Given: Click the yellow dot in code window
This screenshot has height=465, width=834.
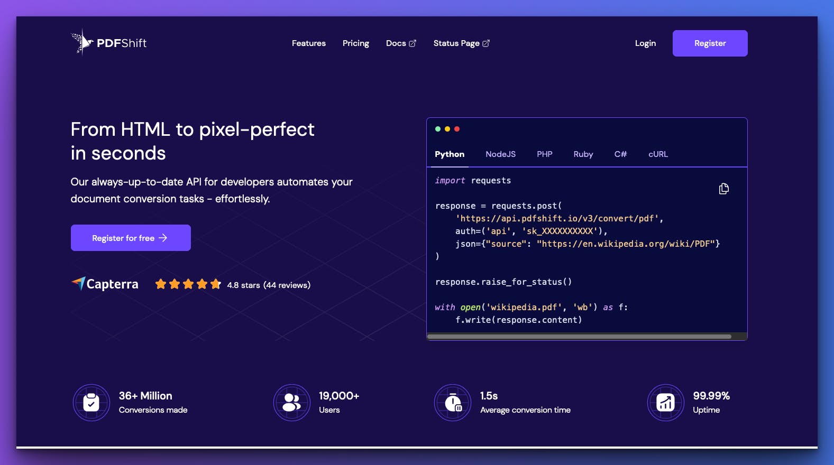Looking at the screenshot, I should point(447,129).
